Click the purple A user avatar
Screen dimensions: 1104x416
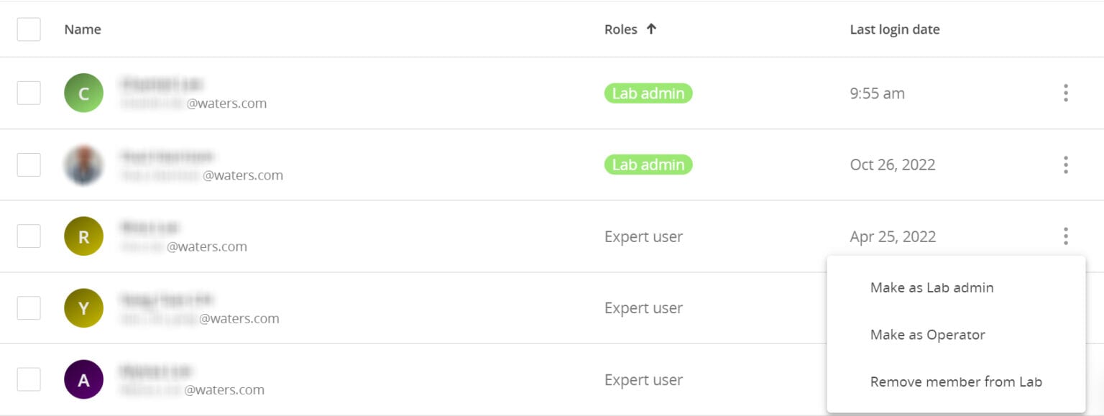point(83,379)
